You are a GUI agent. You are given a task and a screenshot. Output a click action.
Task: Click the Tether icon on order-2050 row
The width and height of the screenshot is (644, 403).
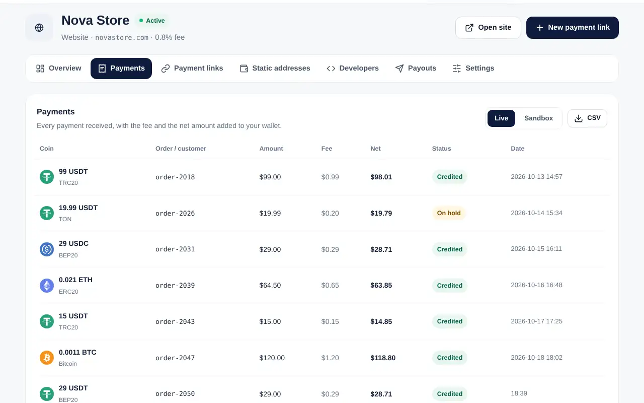[x=47, y=394]
